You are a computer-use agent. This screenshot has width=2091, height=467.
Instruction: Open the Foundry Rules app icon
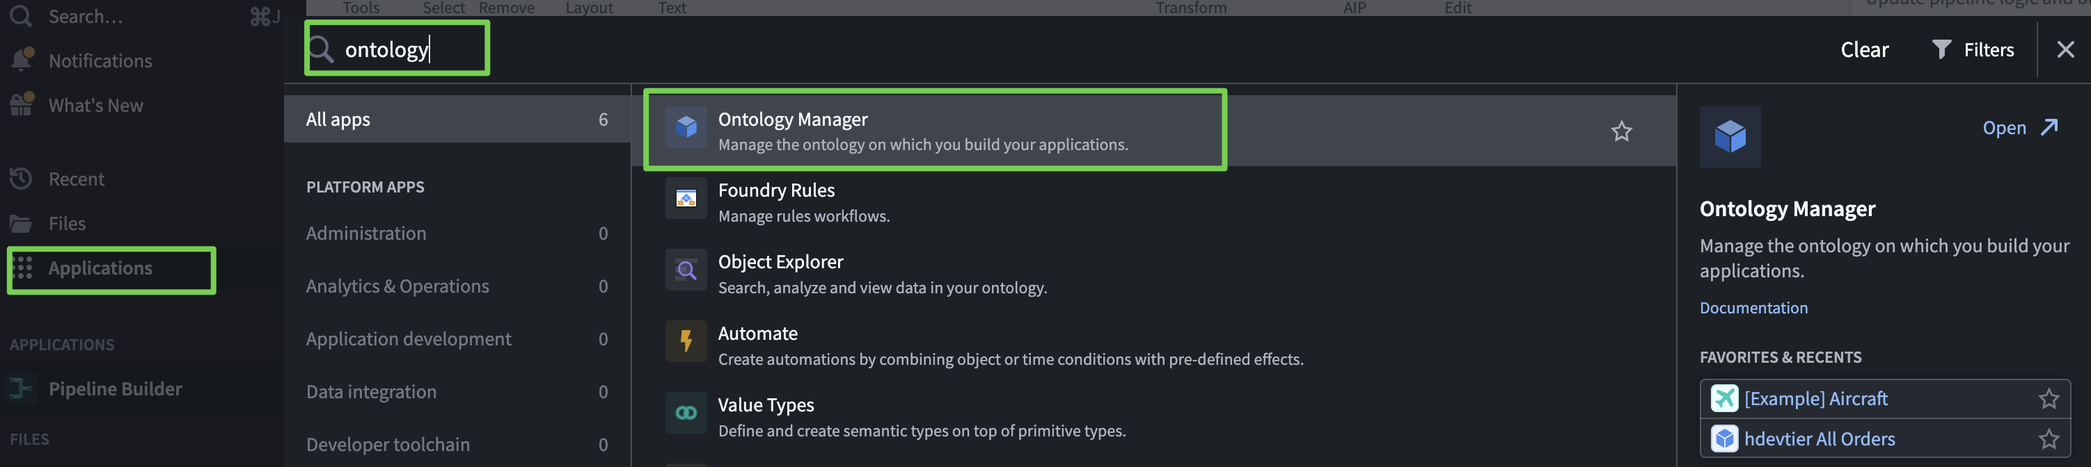point(686,199)
